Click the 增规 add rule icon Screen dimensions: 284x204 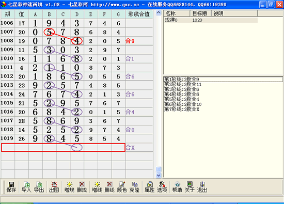coord(70,187)
